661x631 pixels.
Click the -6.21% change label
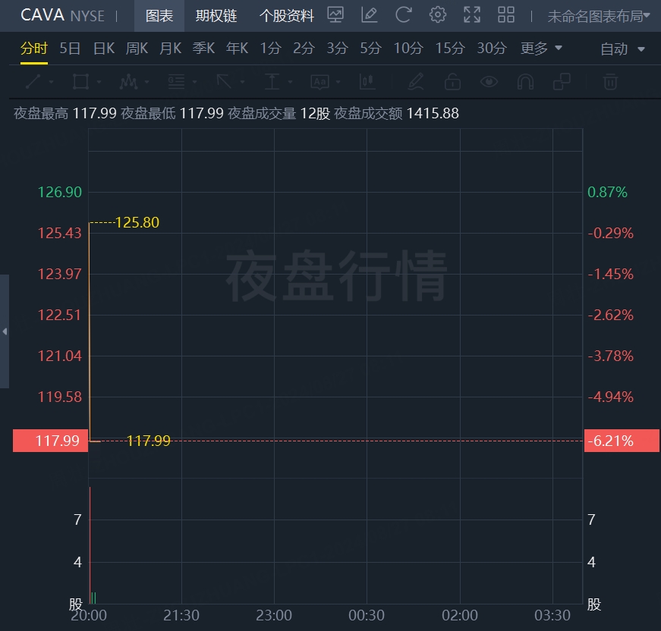[622, 441]
